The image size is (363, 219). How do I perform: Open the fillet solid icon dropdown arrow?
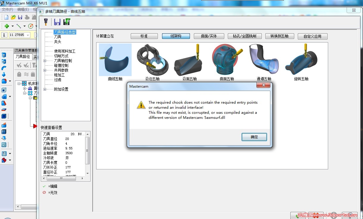(10, 81)
